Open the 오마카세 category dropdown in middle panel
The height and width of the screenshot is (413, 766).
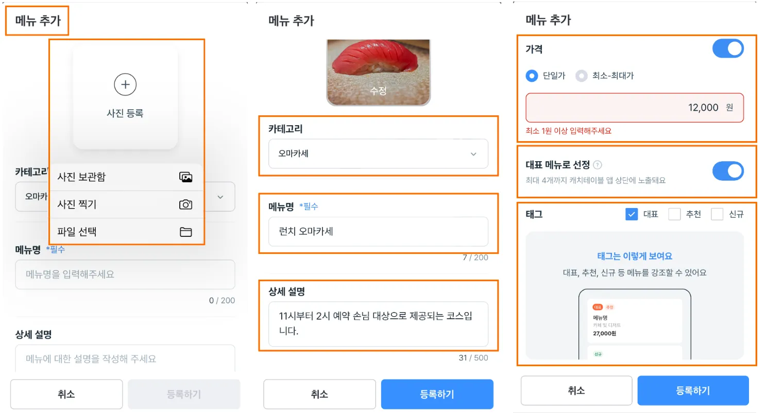click(378, 153)
